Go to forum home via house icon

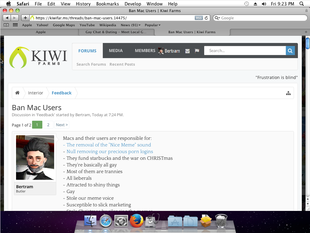coord(18,93)
